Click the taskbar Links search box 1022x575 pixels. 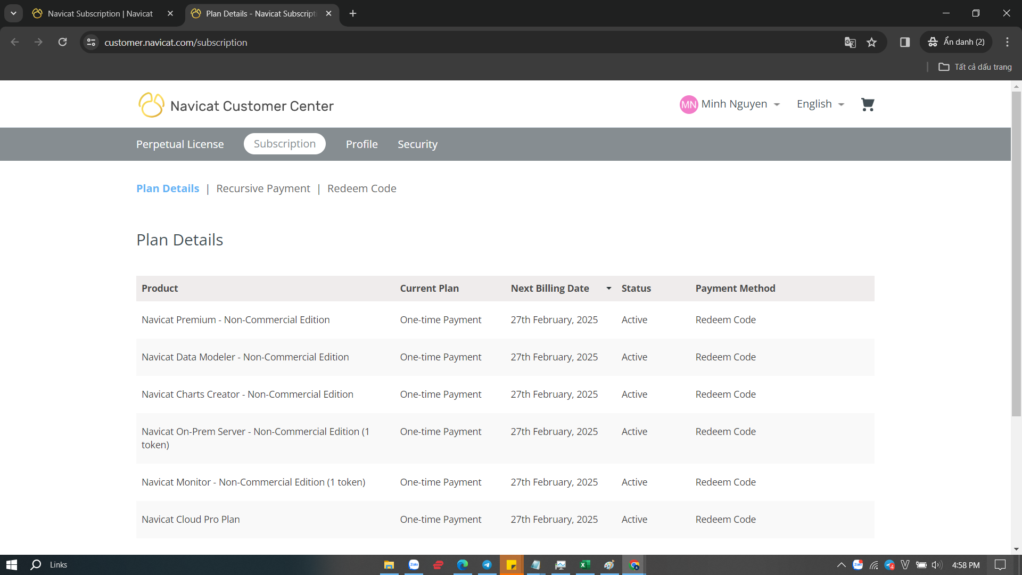(59, 565)
